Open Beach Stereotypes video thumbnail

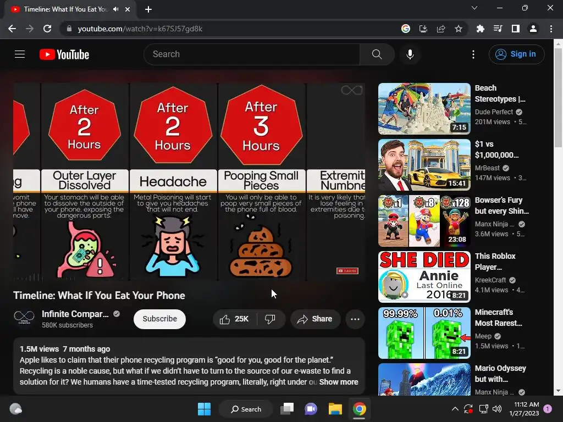click(424, 109)
